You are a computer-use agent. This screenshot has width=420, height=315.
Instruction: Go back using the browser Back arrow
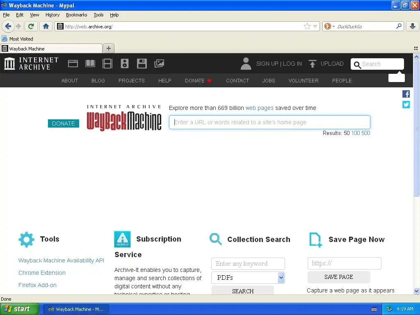pos(8,26)
